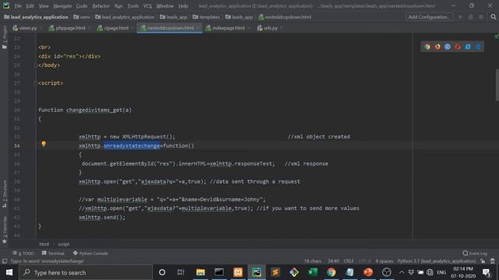The height and width of the screenshot is (280, 499).
Task: Open the TODO tool window
Action: pyautogui.click(x=23, y=254)
